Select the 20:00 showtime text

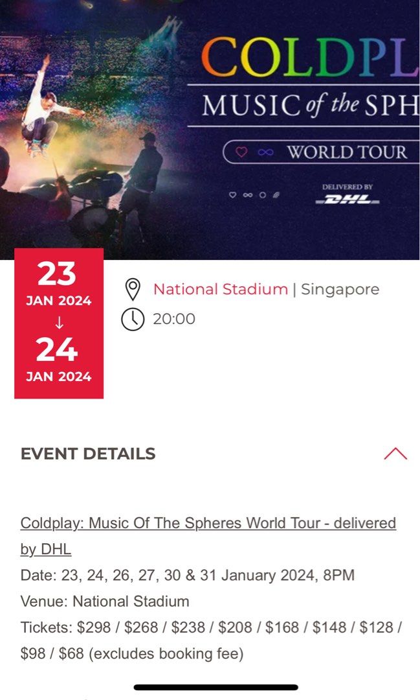point(174,318)
